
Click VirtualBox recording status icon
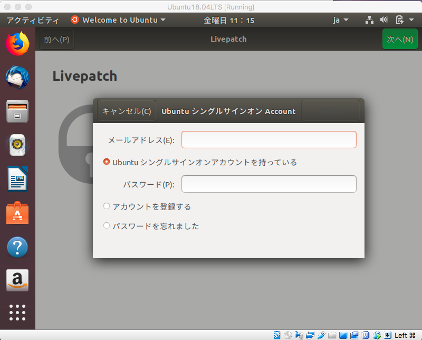coord(354,335)
